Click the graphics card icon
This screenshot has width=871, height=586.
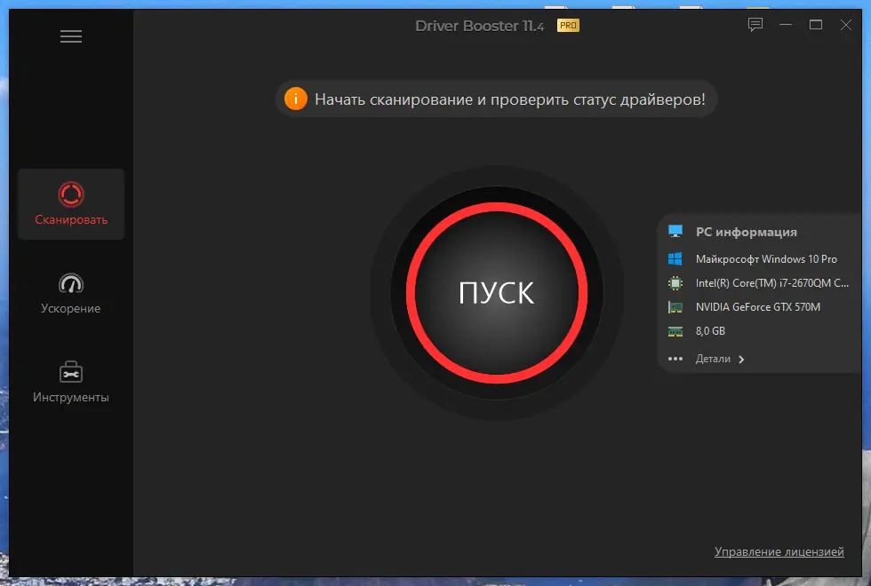[675, 307]
